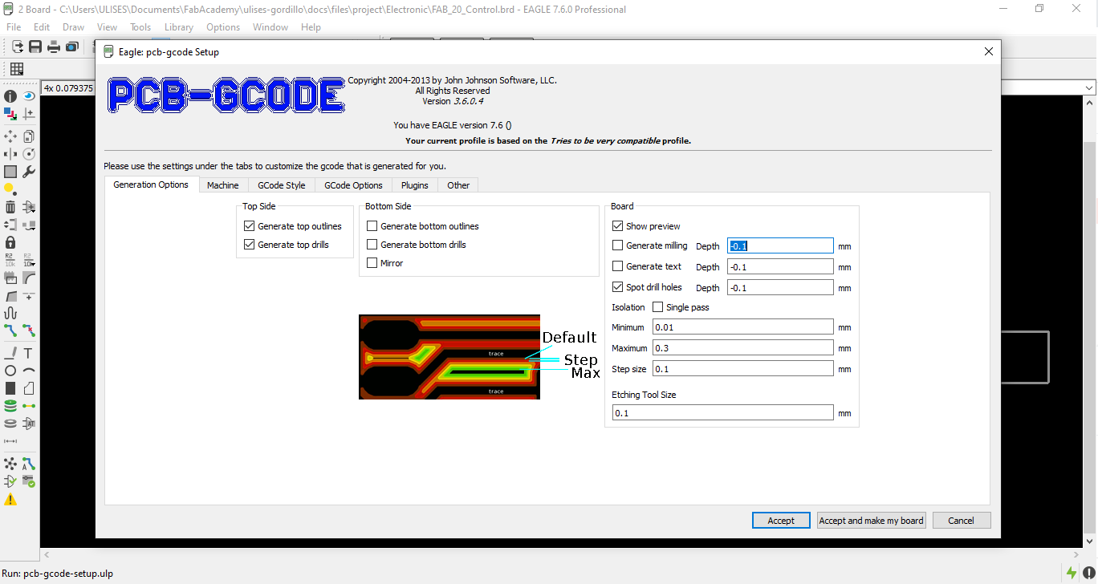Open the Library menu
Viewport: 1098px width, 584px height.
pos(179,26)
